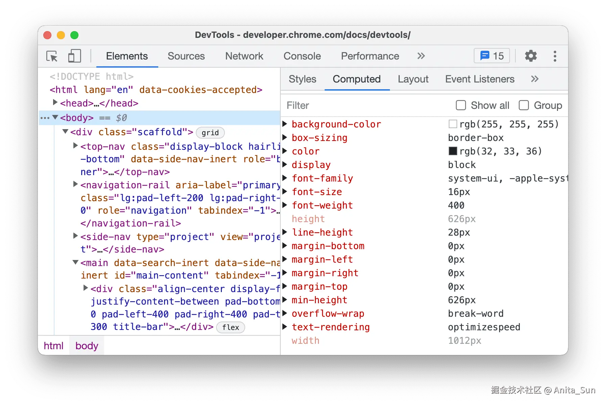This screenshot has width=606, height=405.
Task: Expand the head element node
Action: point(55,102)
